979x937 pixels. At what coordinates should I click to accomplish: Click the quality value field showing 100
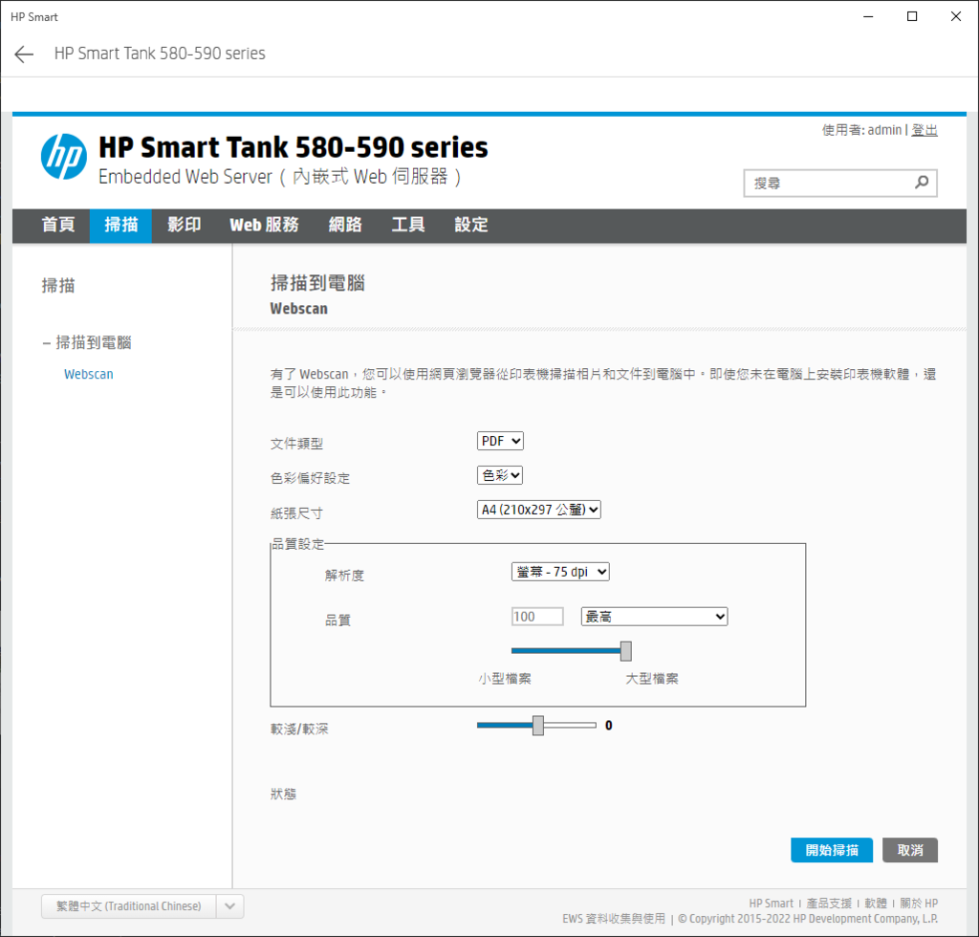[537, 616]
